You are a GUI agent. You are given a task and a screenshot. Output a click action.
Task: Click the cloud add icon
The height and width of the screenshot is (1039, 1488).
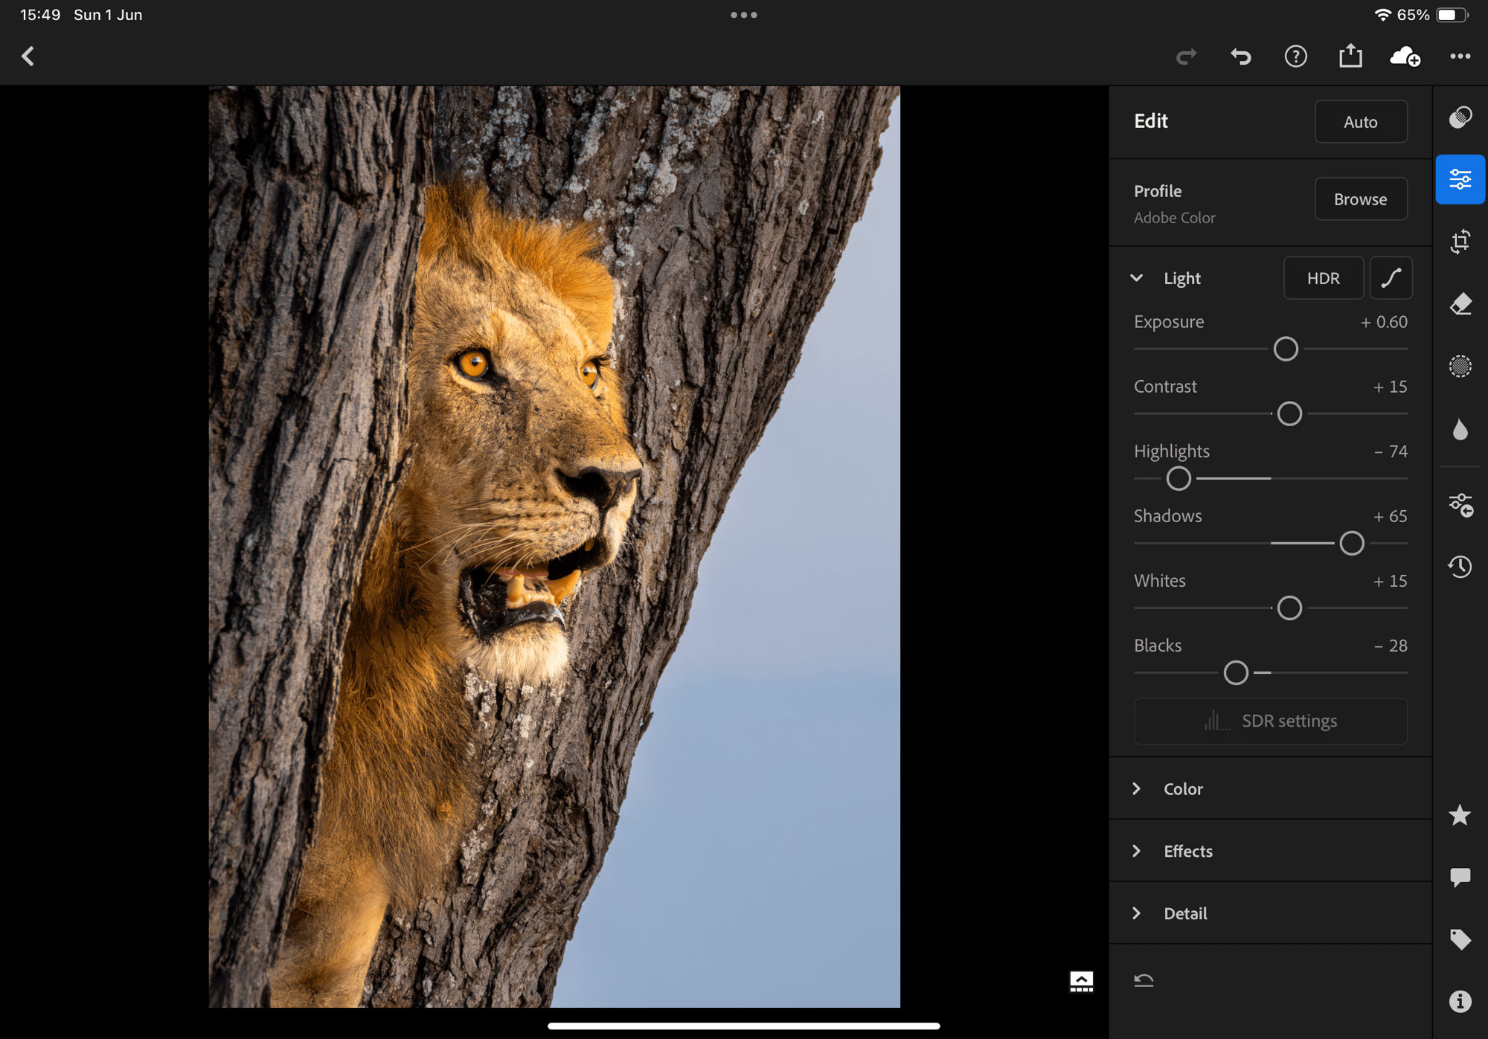click(x=1405, y=57)
